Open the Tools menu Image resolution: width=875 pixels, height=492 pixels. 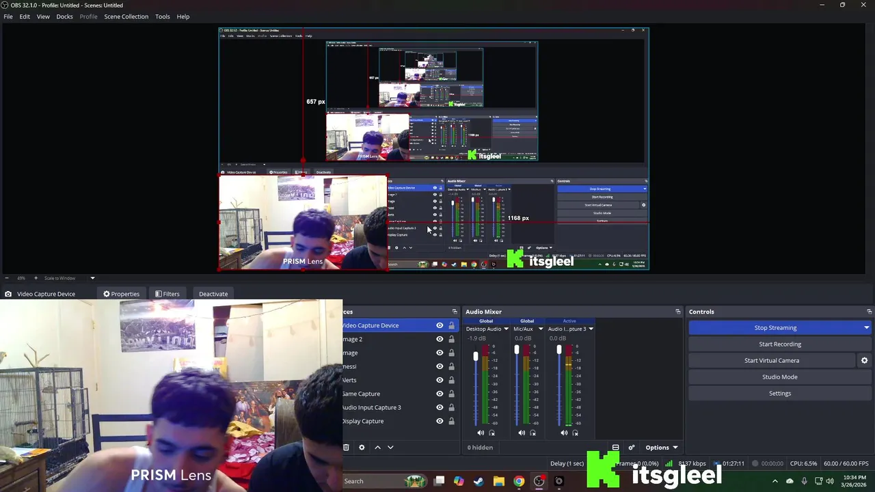pyautogui.click(x=163, y=16)
